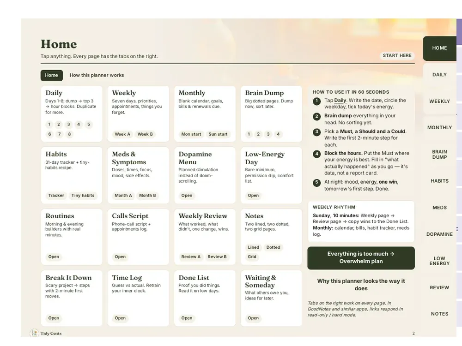Go to the WEEKLY side tab
This screenshot has width=462, height=346.
tap(439, 101)
